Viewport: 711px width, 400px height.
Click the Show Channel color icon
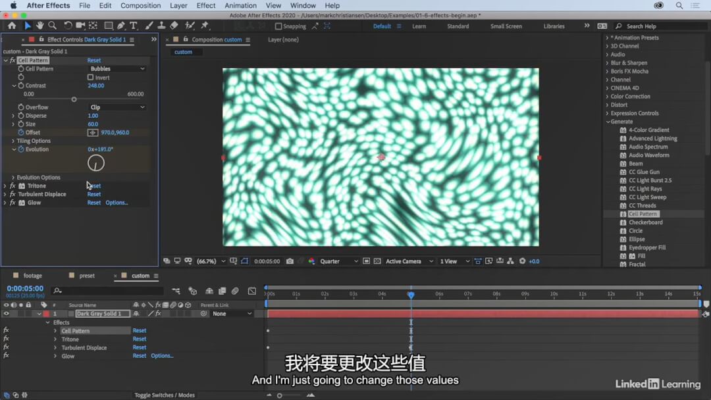(x=311, y=261)
